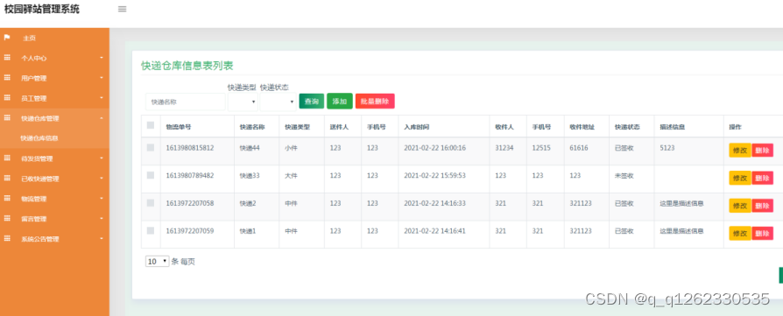
Task: Click the 添加 add button
Action: pos(340,102)
